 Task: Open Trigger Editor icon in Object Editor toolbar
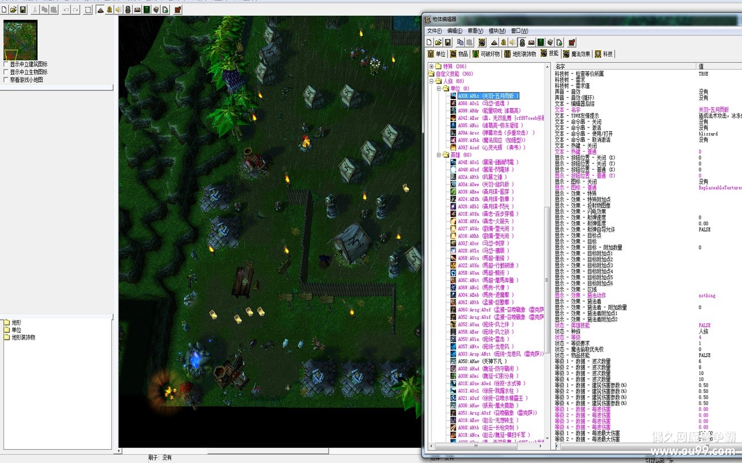tap(504, 42)
